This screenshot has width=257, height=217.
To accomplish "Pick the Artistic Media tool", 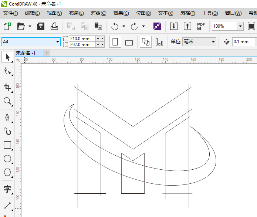I will 7,131.
